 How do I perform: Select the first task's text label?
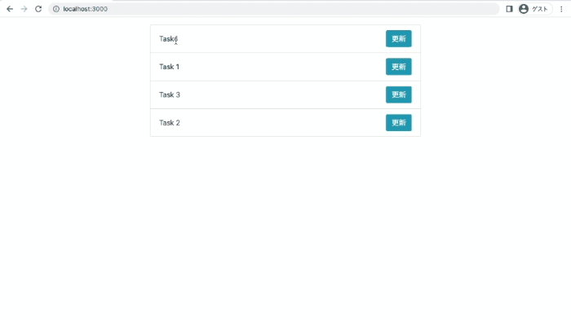click(169, 38)
